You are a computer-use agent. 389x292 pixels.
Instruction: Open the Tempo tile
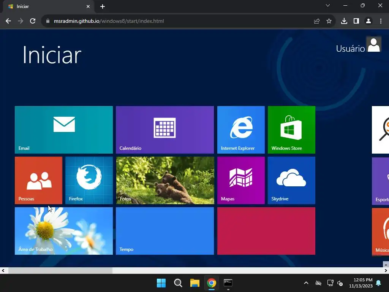click(165, 231)
